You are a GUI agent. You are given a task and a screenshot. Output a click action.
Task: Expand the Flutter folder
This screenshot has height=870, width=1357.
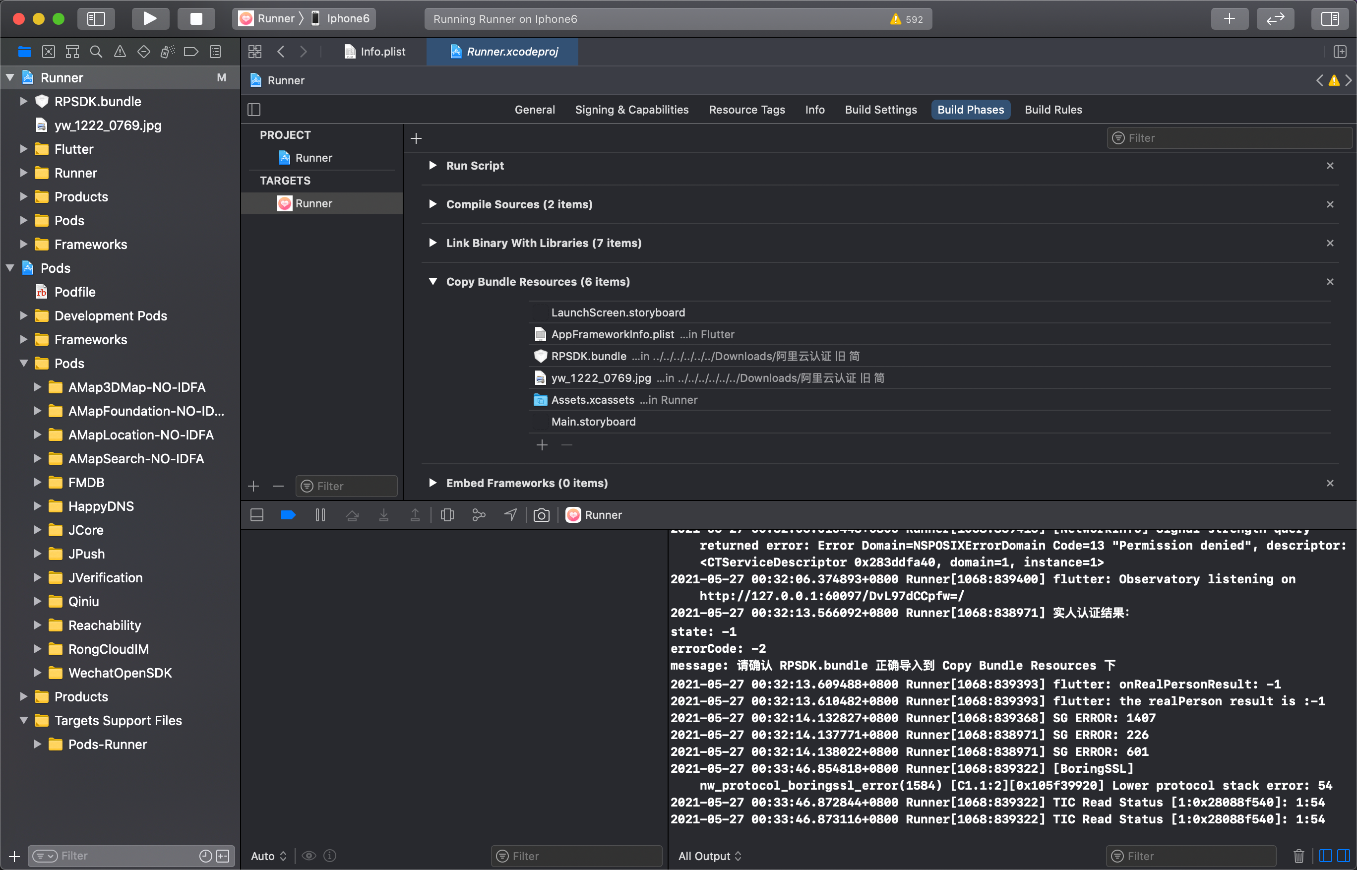pos(24,149)
